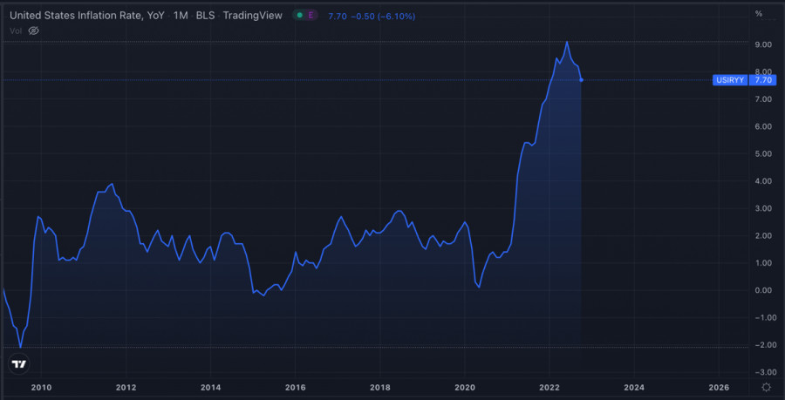Viewport: 785px width, 400px height.
Task: Click the USIRYY price label tag
Action: [x=731, y=80]
